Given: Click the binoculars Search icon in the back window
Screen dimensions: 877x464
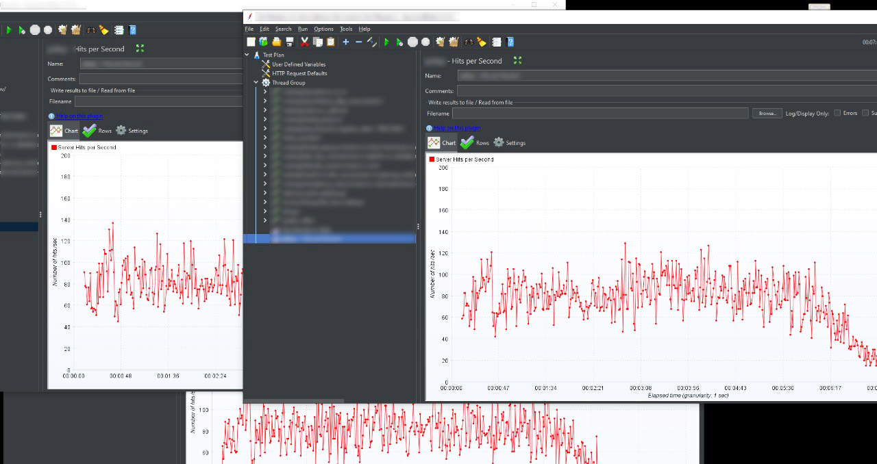Looking at the screenshot, I should 91,30.
